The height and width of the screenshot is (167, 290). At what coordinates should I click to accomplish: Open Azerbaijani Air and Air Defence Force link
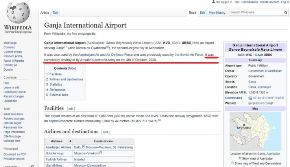[x=105, y=55]
